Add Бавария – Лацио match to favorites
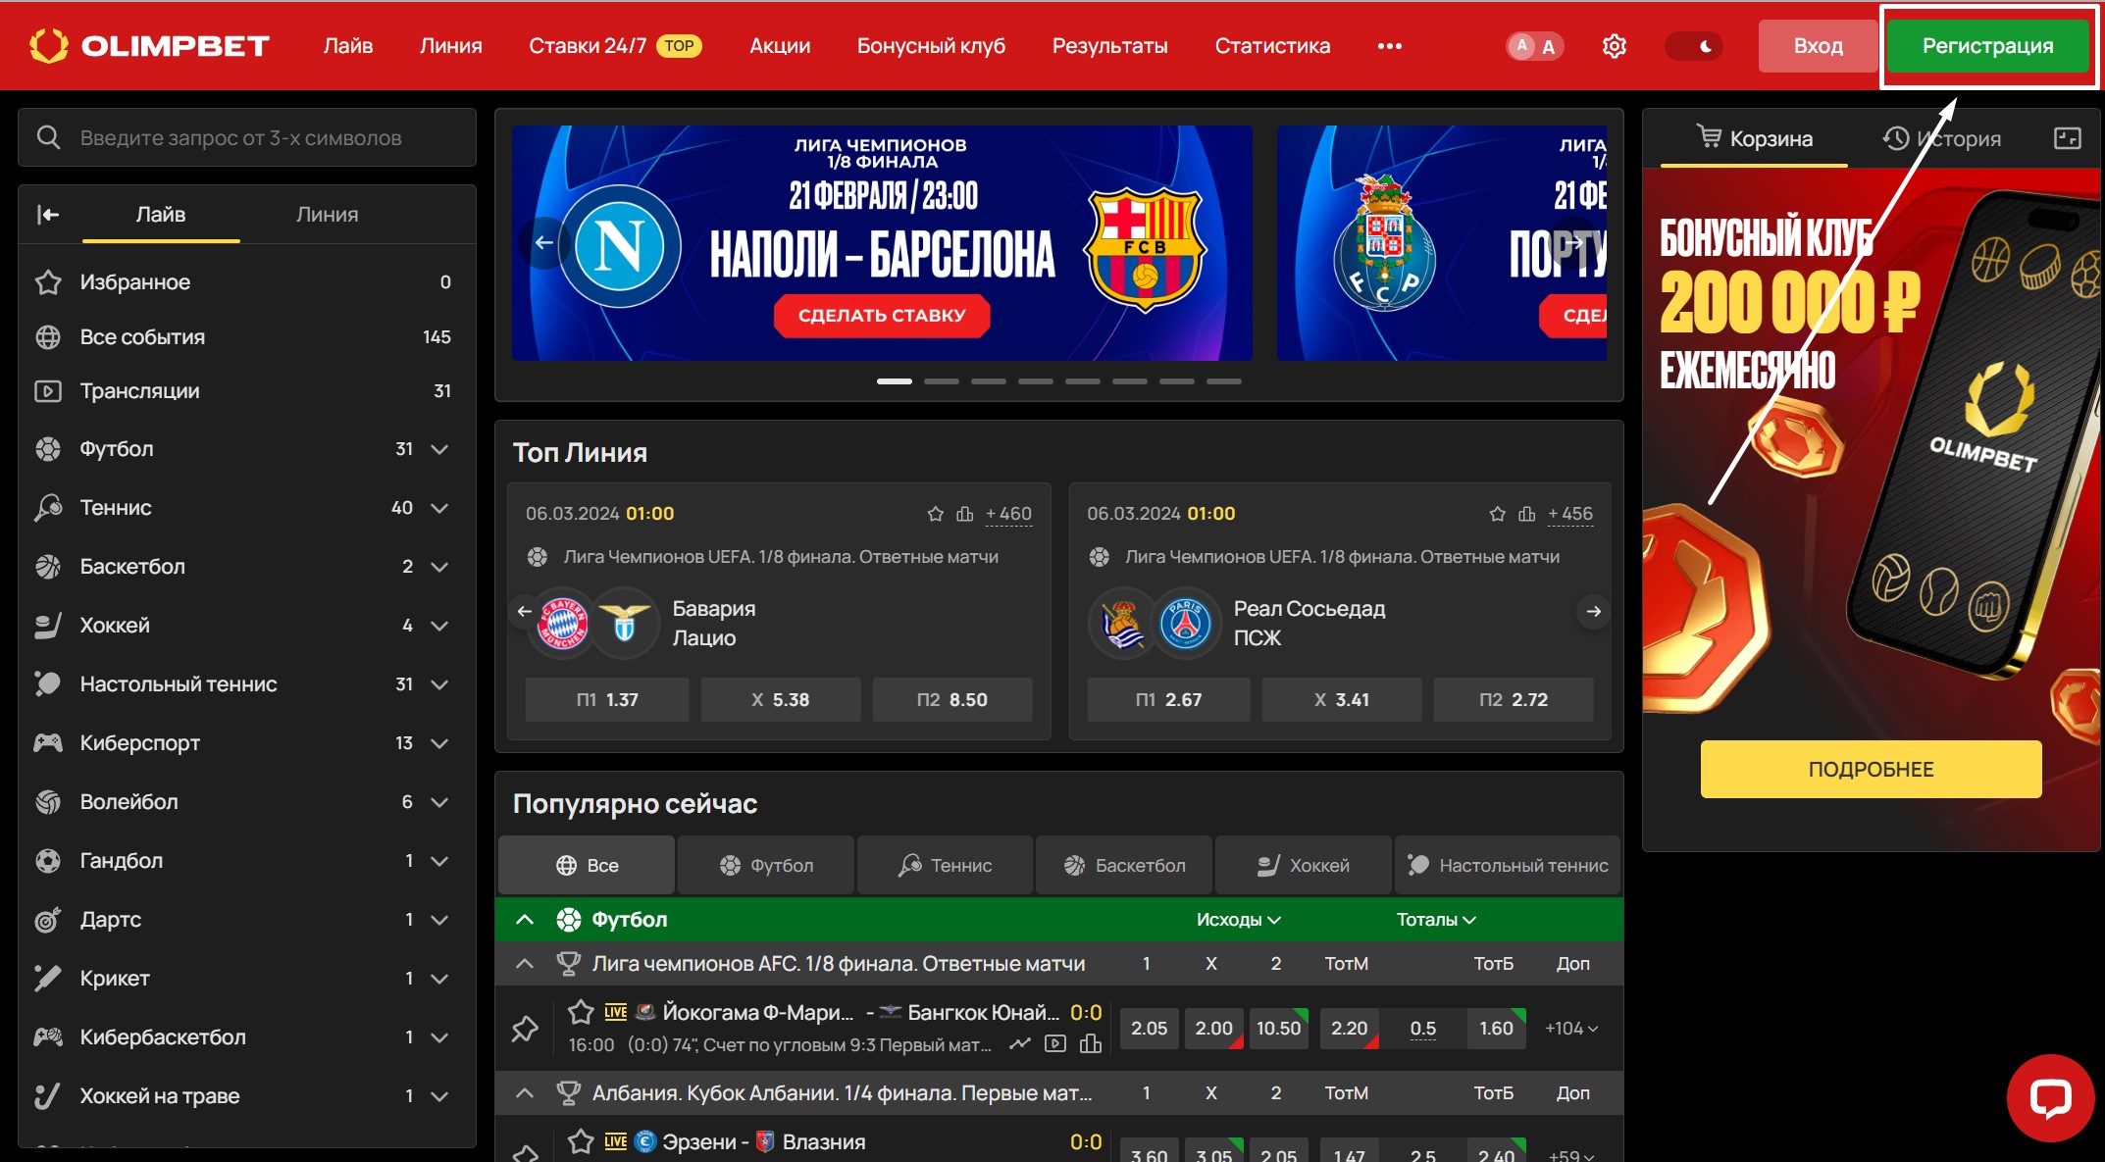 click(x=935, y=514)
